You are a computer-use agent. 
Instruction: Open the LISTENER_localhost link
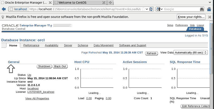tap(41, 92)
